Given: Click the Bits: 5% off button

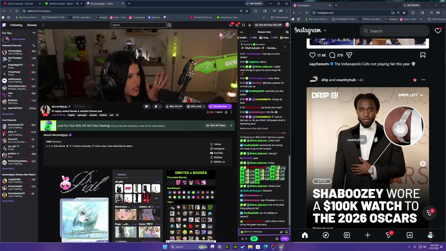Looking at the screenshot, I should [x=174, y=106].
